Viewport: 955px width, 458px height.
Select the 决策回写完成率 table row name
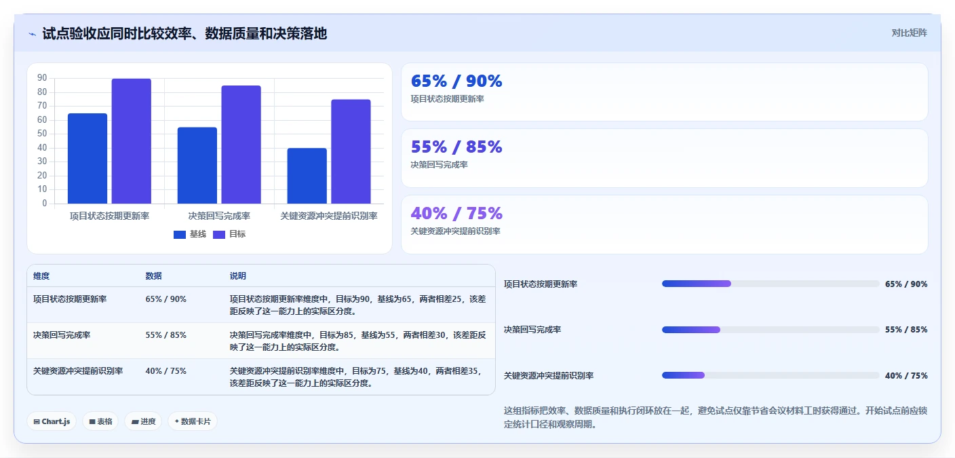62,335
